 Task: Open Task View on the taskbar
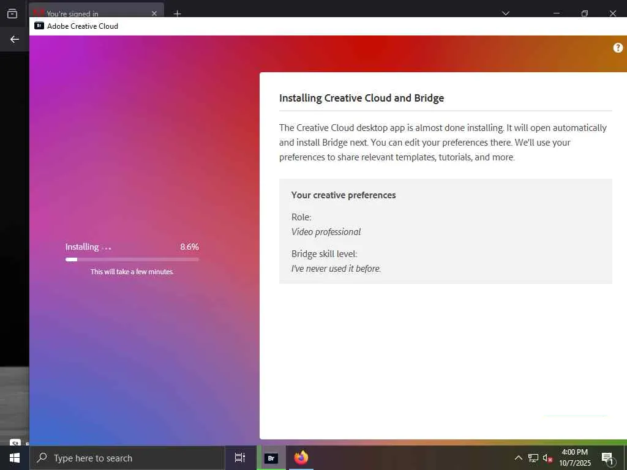[x=240, y=458]
